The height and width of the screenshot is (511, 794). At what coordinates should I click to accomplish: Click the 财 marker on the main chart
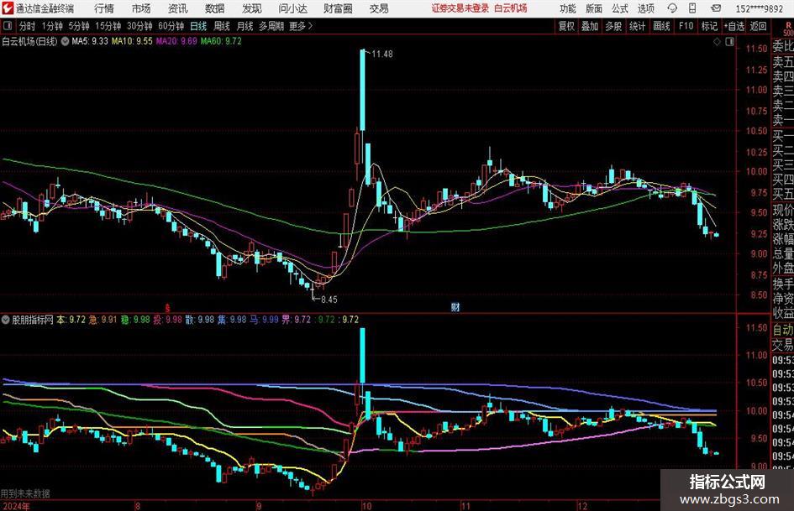[455, 306]
